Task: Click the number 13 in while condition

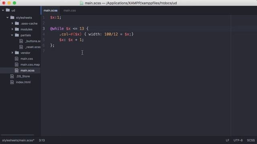Action: (x=82, y=28)
